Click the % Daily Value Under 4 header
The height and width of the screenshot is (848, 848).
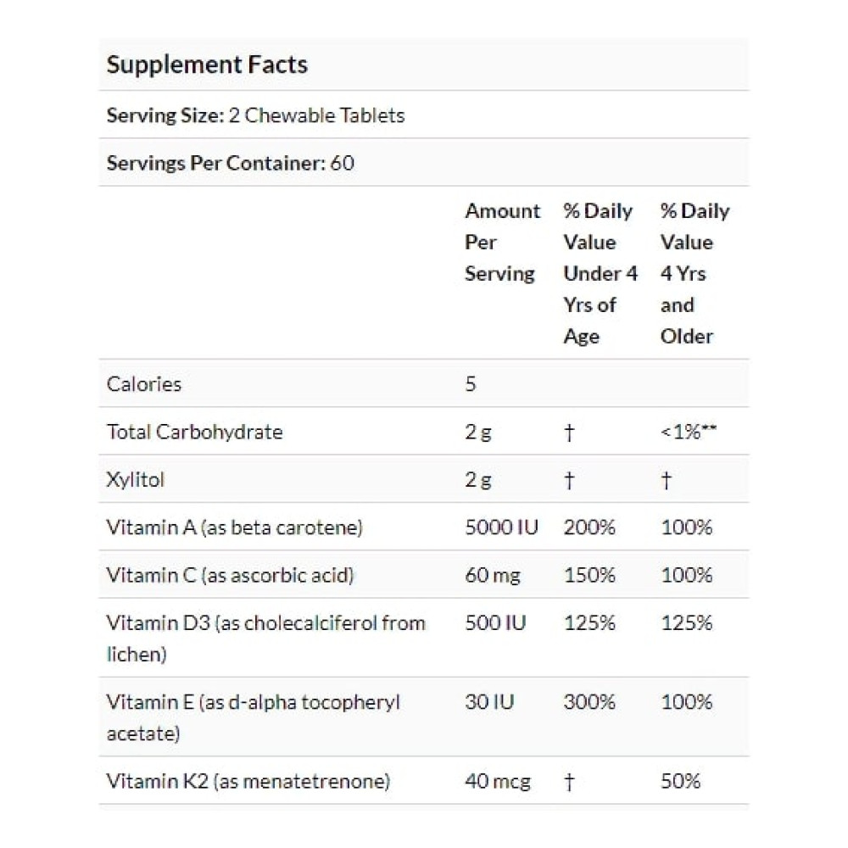[600, 273]
